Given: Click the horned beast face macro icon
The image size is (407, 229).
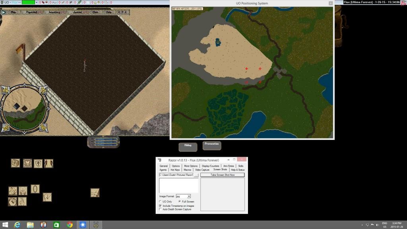Looking at the screenshot, I should point(27,163).
